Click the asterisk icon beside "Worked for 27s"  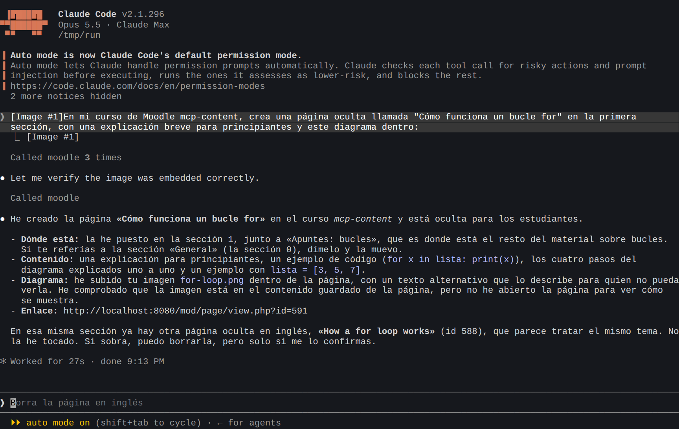click(x=4, y=361)
